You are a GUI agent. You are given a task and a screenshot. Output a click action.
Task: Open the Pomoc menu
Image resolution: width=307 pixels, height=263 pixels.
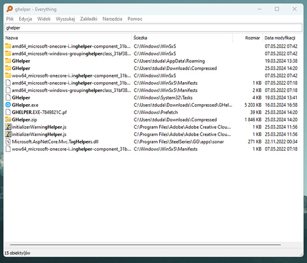click(135, 19)
